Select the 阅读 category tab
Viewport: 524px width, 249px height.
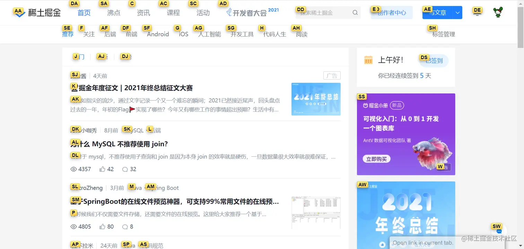(x=302, y=34)
